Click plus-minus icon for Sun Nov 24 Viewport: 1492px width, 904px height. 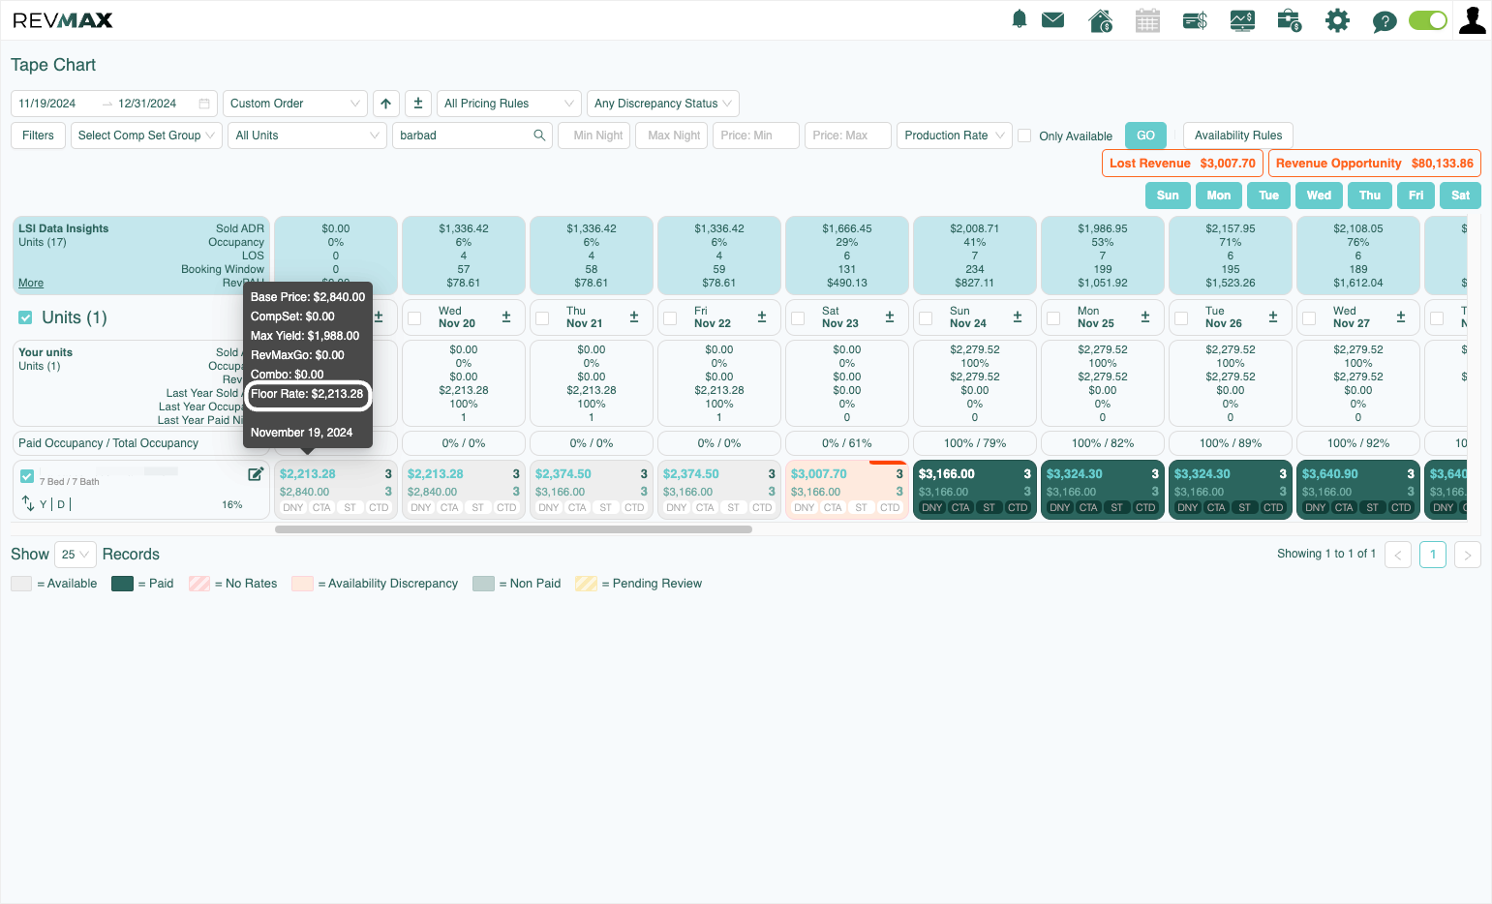1018,317
